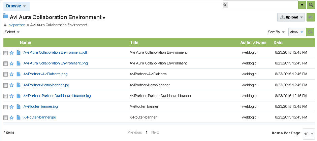Sort by the Name column header
The height and width of the screenshot is (141, 317).
click(x=26, y=43)
